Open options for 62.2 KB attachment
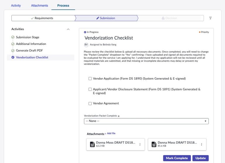The image size is (225, 163). [140, 144]
